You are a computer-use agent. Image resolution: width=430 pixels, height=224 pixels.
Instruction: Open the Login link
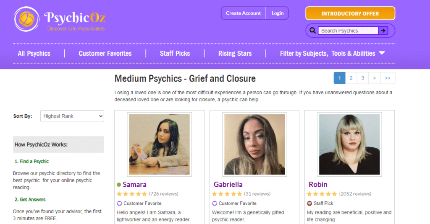(x=278, y=13)
